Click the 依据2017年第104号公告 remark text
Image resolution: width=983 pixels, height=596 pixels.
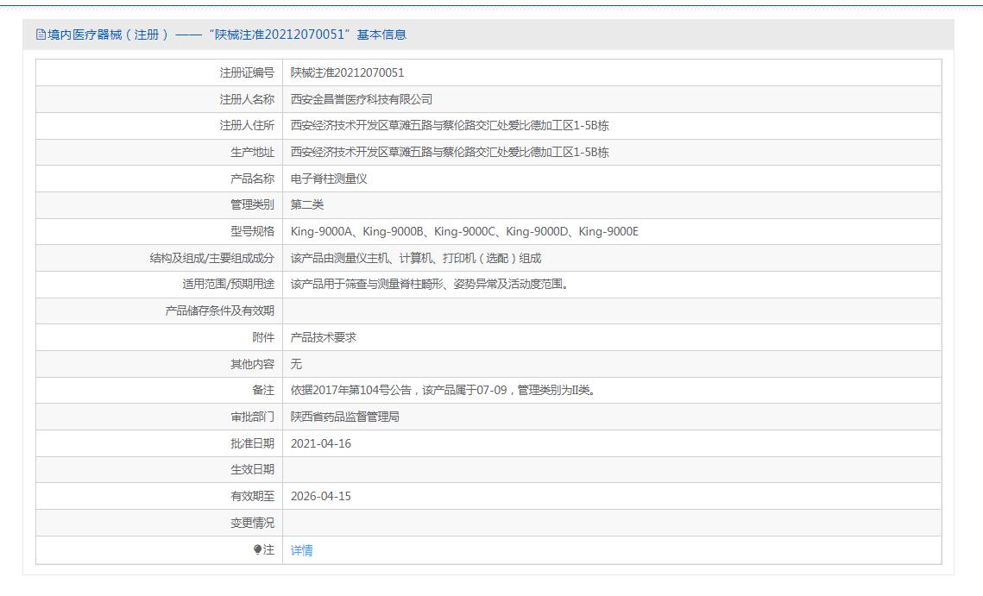tap(444, 390)
